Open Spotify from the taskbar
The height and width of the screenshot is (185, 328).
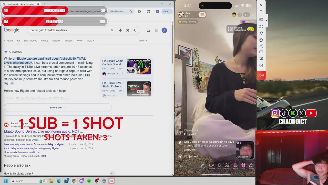coord(89,181)
